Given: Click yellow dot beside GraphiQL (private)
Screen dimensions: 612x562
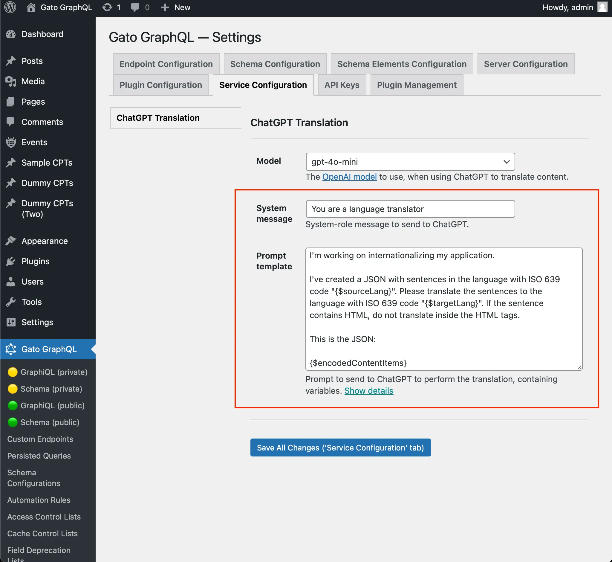Looking at the screenshot, I should [13, 372].
